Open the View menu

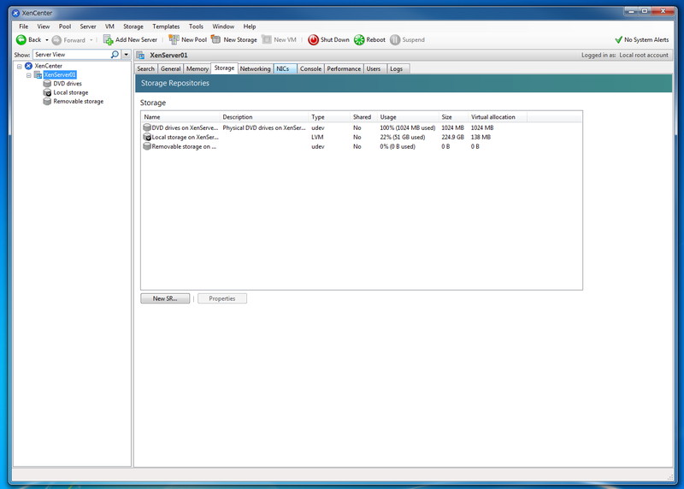(x=44, y=27)
